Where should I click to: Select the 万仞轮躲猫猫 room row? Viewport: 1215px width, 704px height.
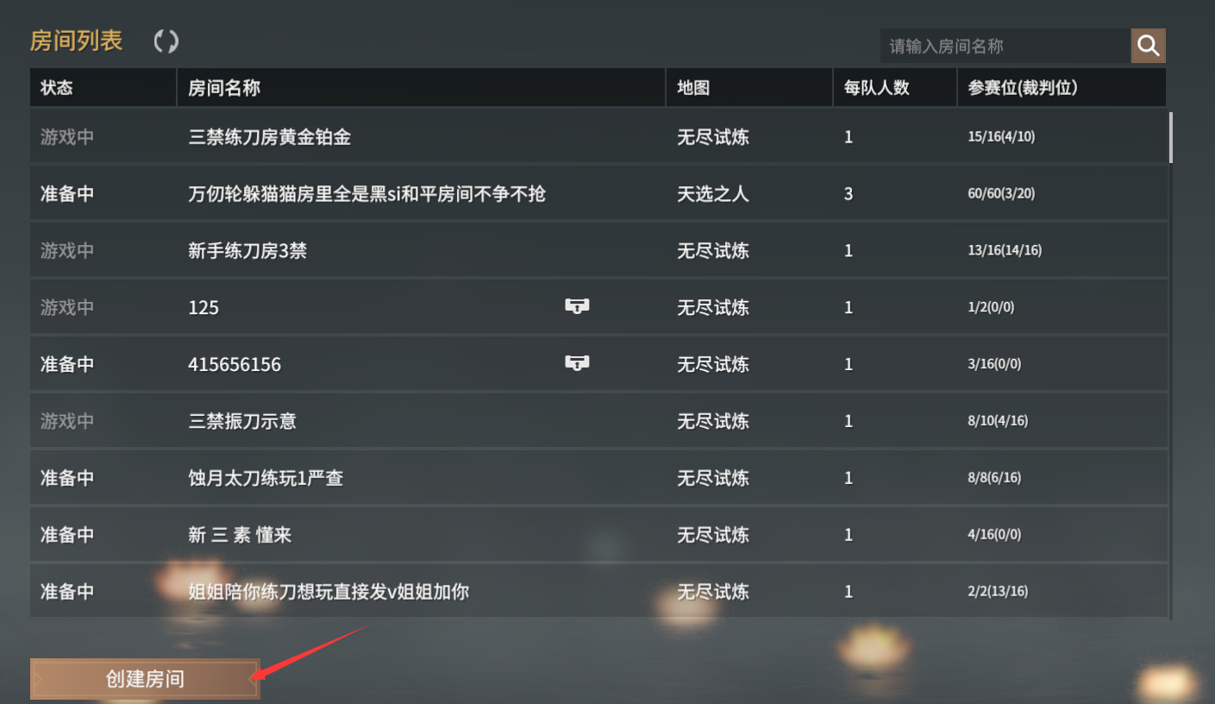point(598,193)
